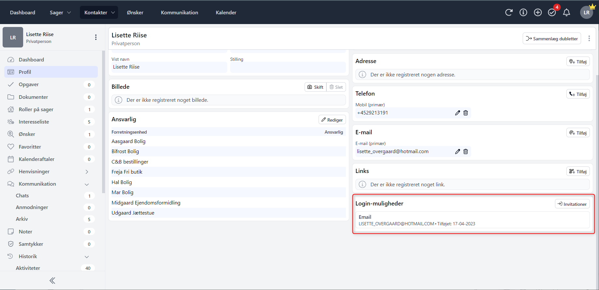Screen dimensions: 599x290
Task: Edit the mobile phone number pencil icon
Action: click(x=457, y=113)
